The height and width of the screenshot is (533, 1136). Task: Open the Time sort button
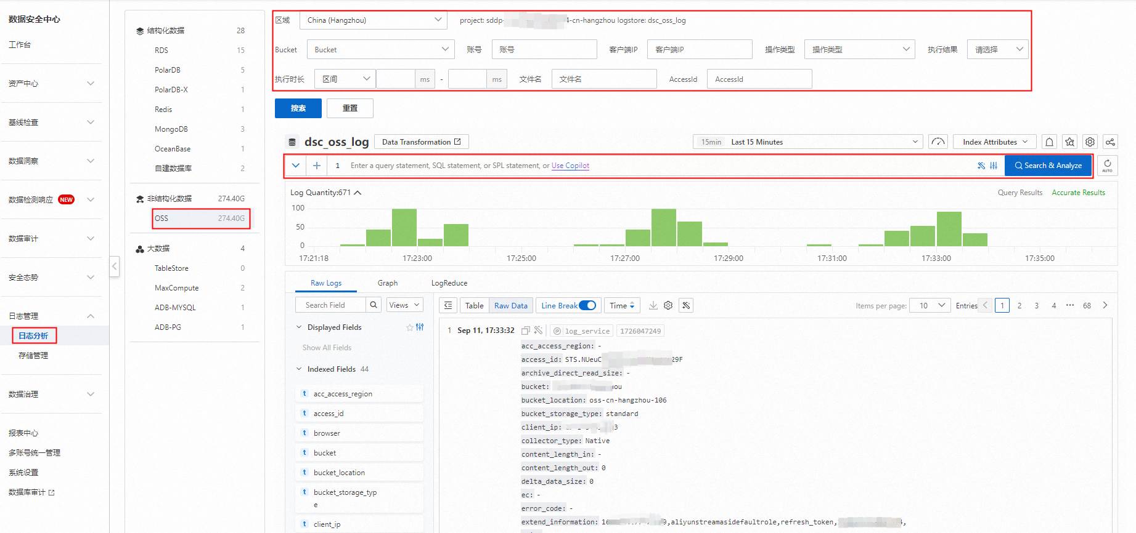(622, 305)
